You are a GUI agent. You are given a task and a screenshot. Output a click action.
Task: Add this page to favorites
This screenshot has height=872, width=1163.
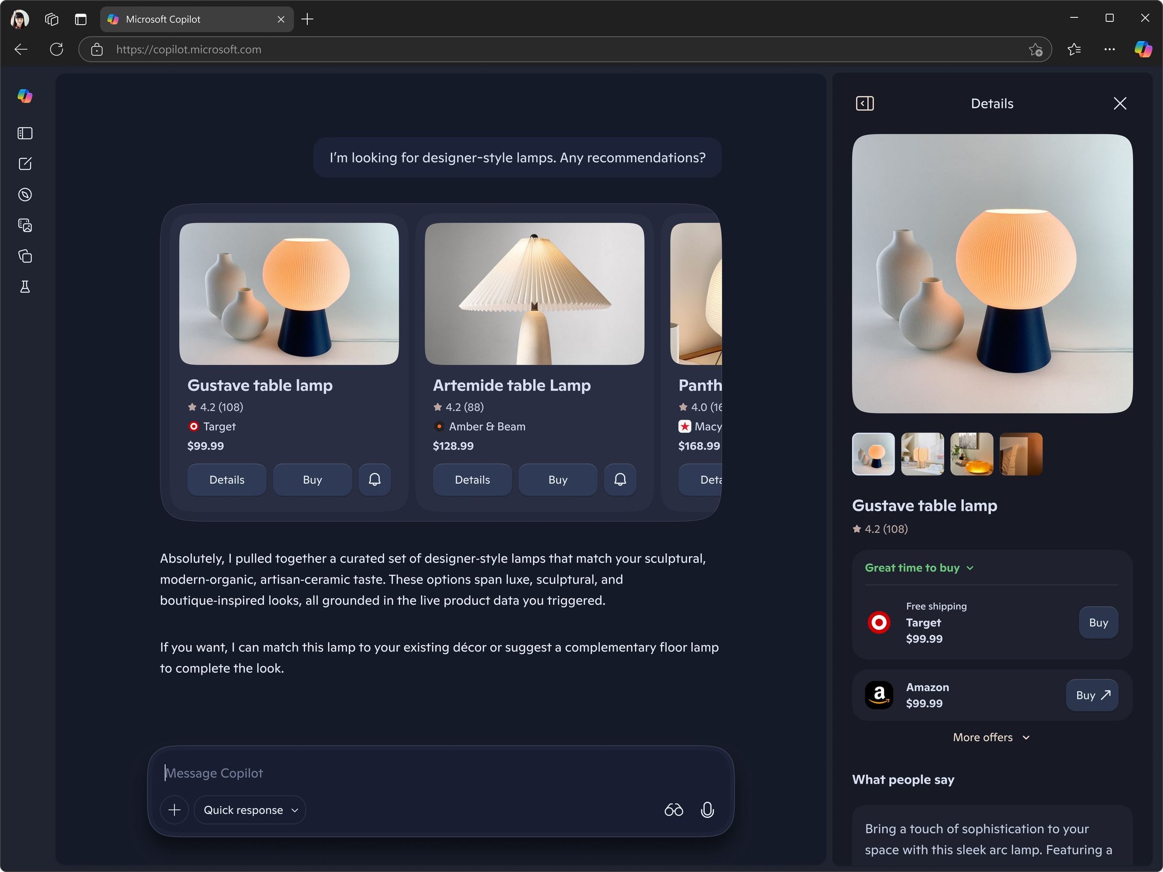pyautogui.click(x=1036, y=49)
